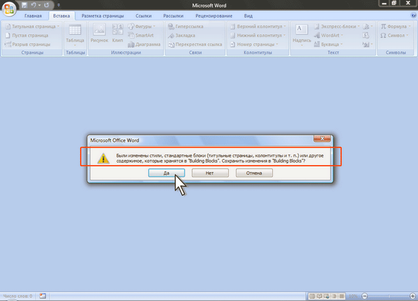The height and width of the screenshot is (301, 418).
Task: Add a Закладка bookmark
Action: [x=181, y=35]
